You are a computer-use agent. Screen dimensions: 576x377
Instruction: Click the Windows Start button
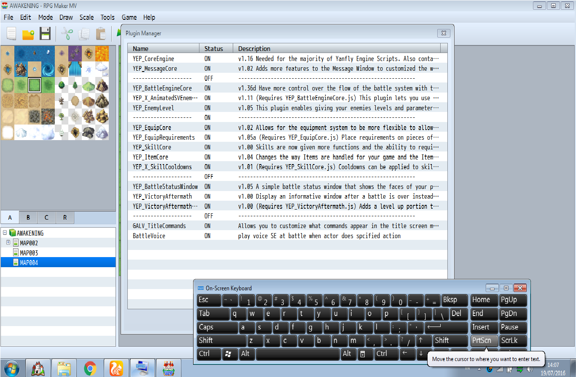pos(12,368)
